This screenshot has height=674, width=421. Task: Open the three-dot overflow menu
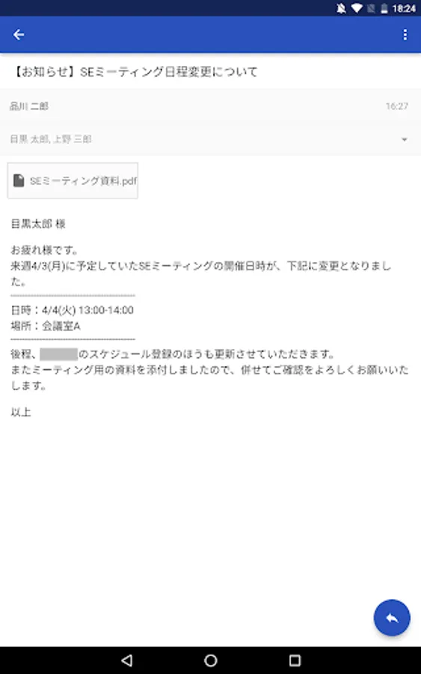coord(405,34)
